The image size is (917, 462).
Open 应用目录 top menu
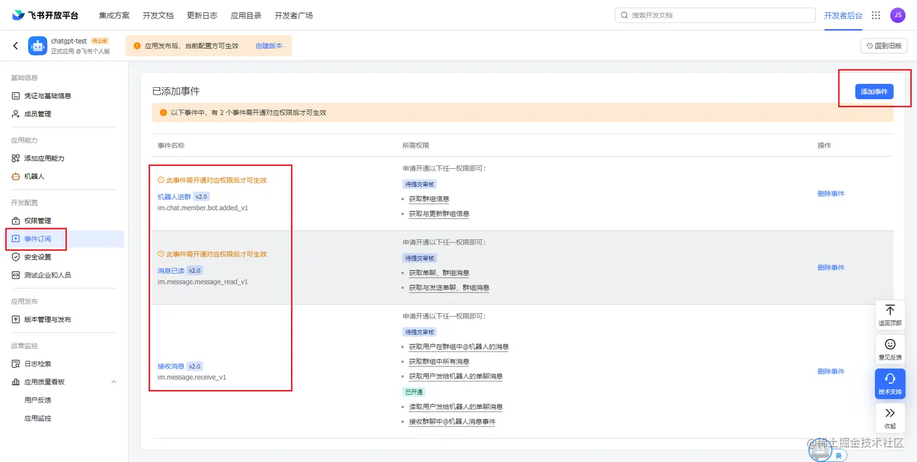246,15
